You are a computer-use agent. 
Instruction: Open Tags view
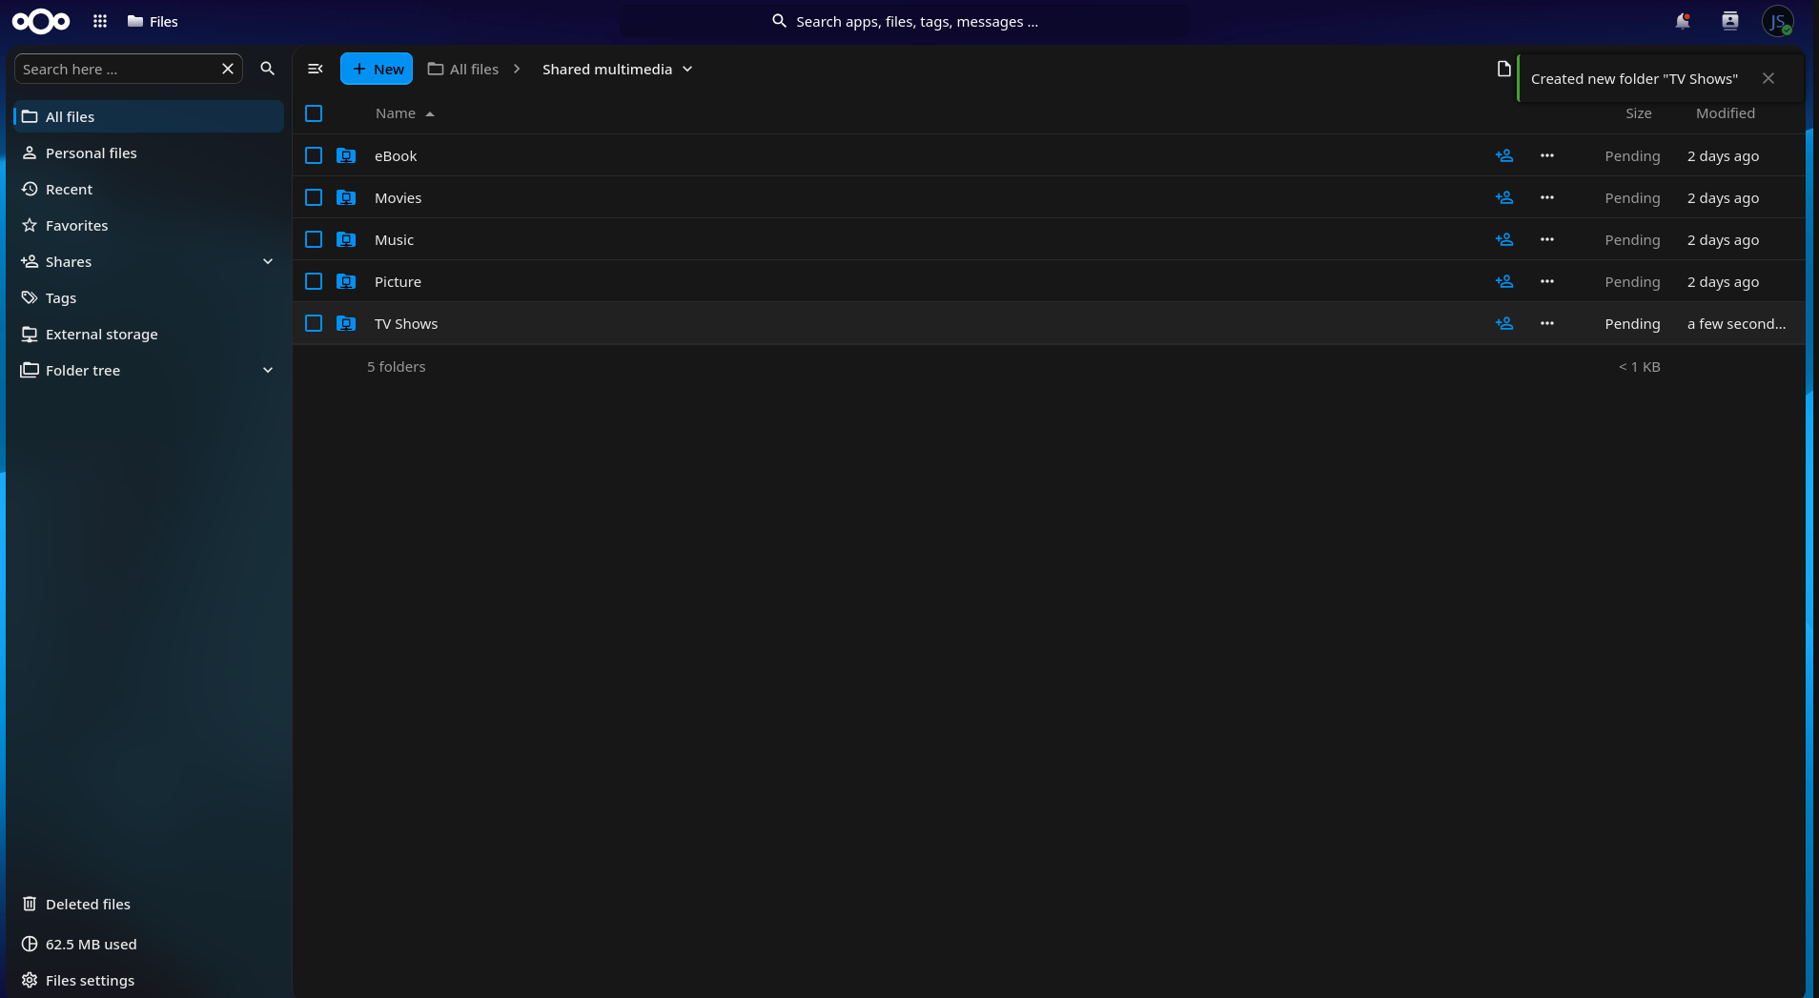pos(149,297)
